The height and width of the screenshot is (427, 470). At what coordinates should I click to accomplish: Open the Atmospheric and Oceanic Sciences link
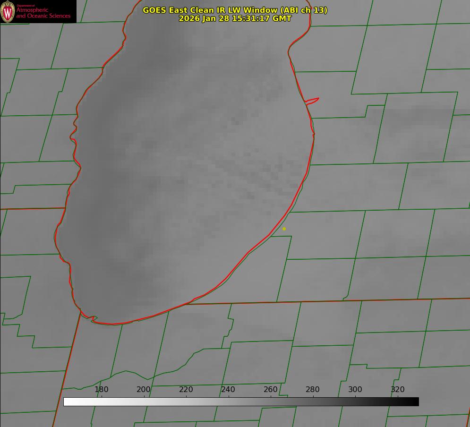click(43, 13)
